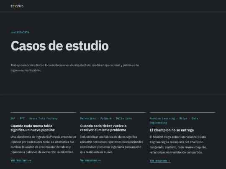Click the 'Casos de estudio' heading

click(59, 46)
